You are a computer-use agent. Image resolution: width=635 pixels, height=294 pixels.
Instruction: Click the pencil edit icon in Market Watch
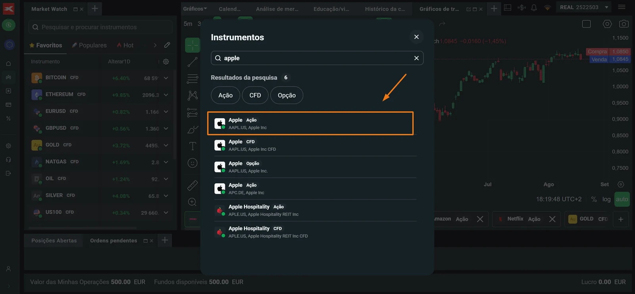(167, 45)
